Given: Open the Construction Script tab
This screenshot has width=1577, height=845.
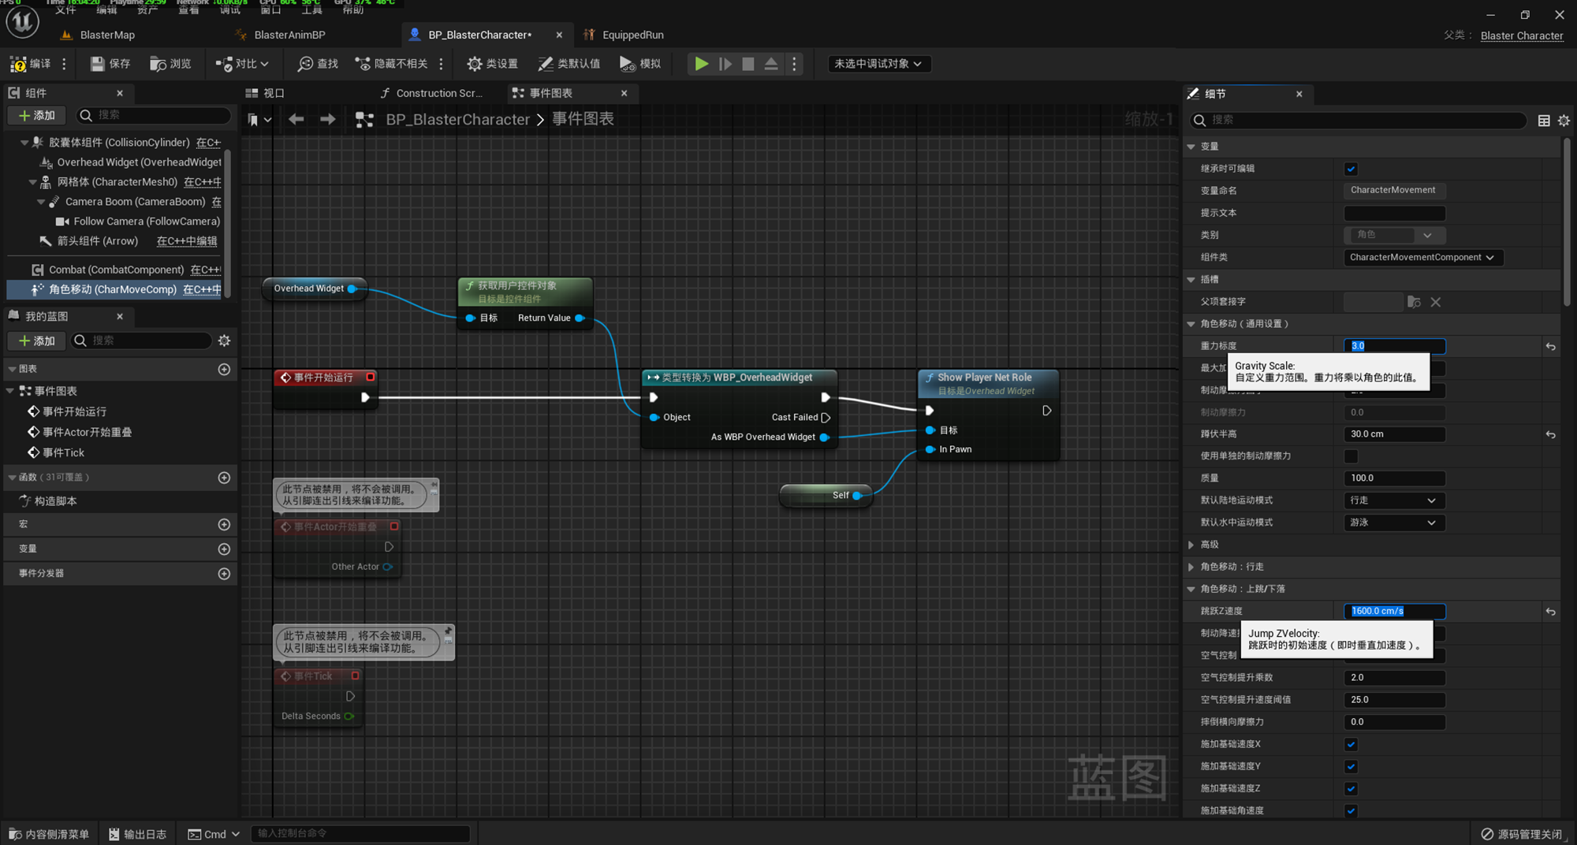Looking at the screenshot, I should point(431,93).
